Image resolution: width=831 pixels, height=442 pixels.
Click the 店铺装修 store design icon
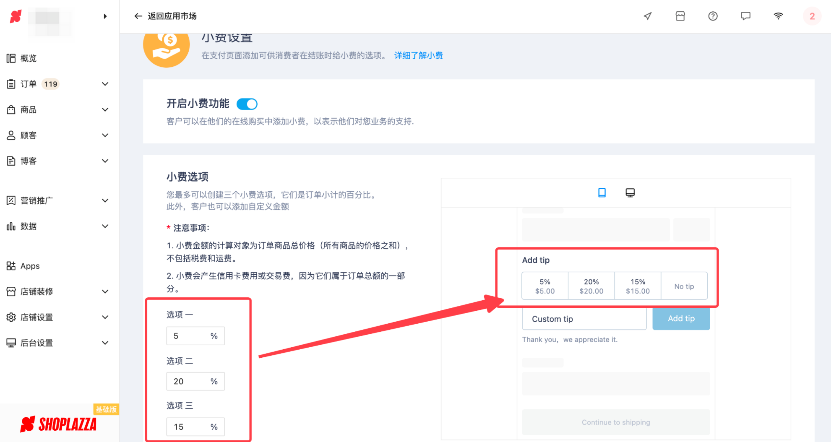(11, 292)
